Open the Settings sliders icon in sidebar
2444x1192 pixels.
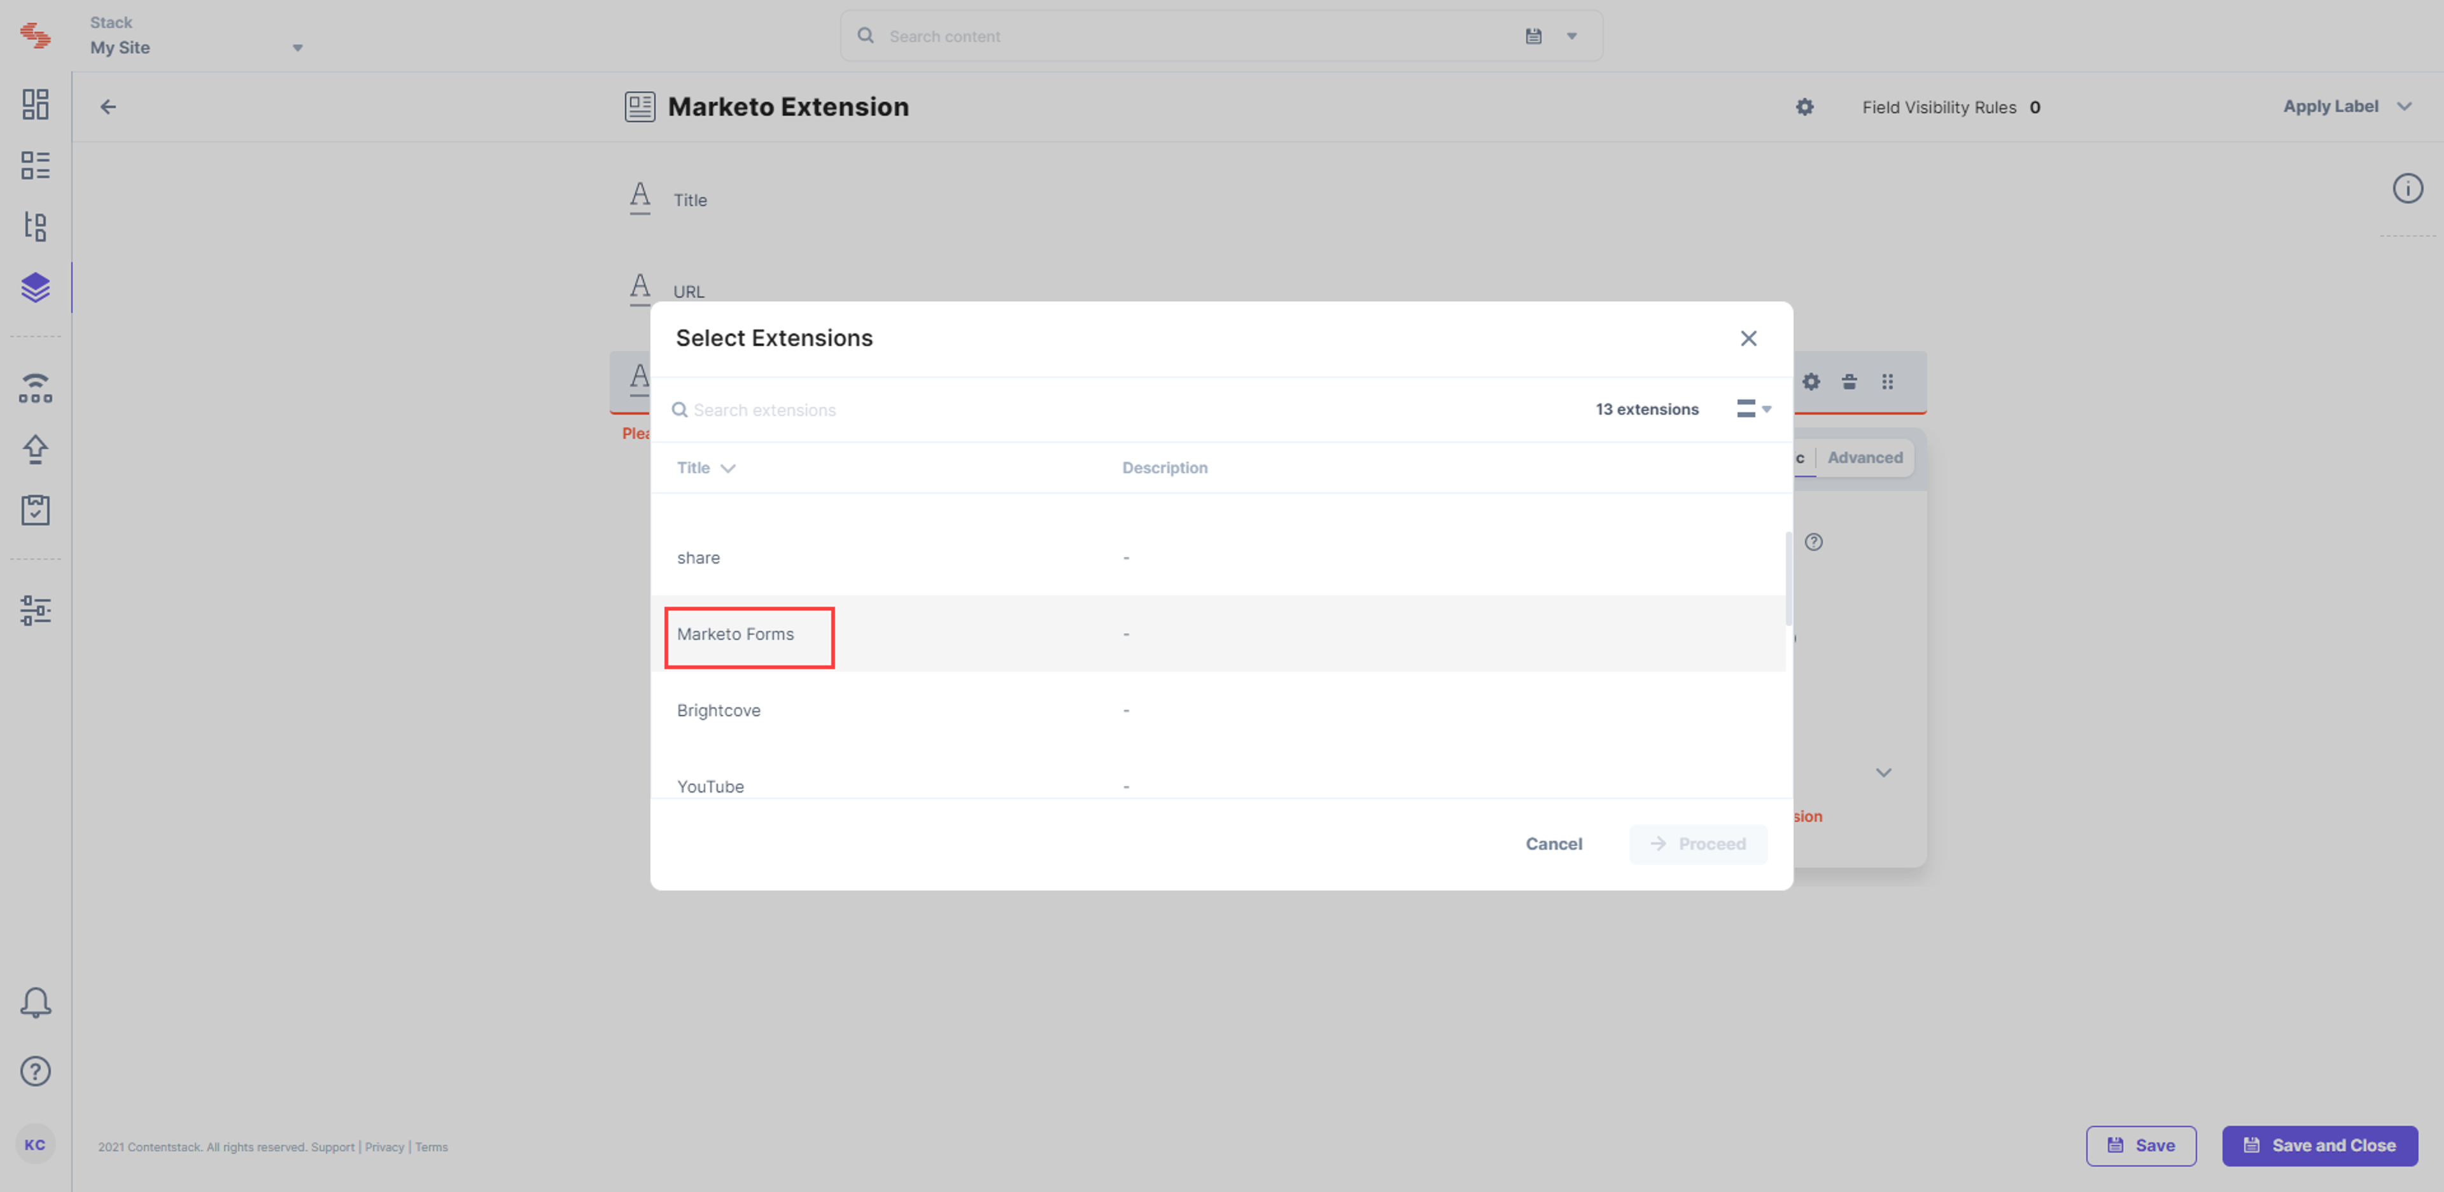35,610
